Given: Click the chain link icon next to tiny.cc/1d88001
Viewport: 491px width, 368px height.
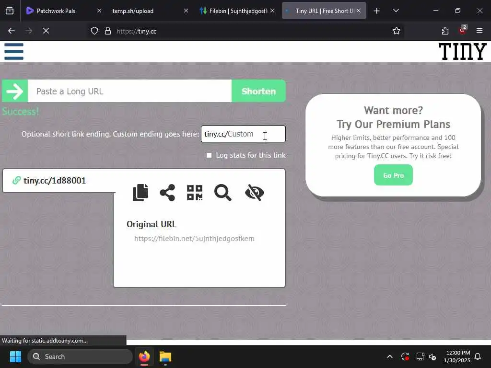Looking at the screenshot, I should [16, 181].
